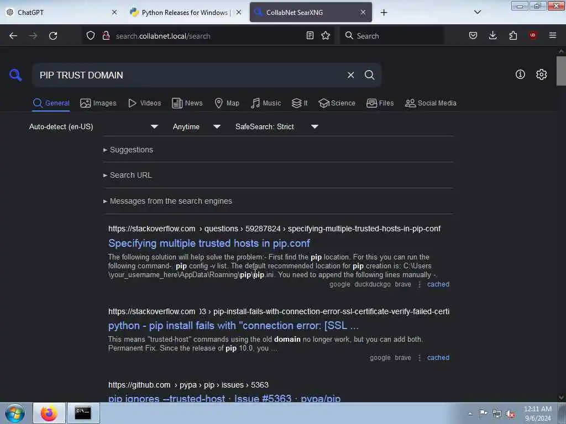Open the command prompt taskbar icon
This screenshot has width=566, height=424.
[x=83, y=413]
